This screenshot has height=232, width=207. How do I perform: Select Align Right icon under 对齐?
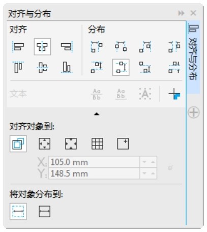[x=67, y=47]
